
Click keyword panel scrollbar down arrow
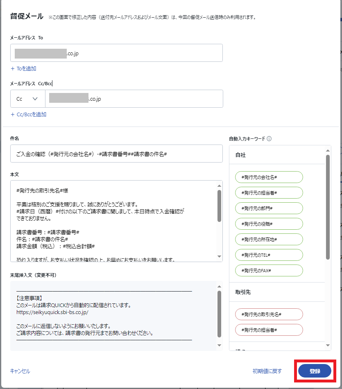[x=328, y=345]
